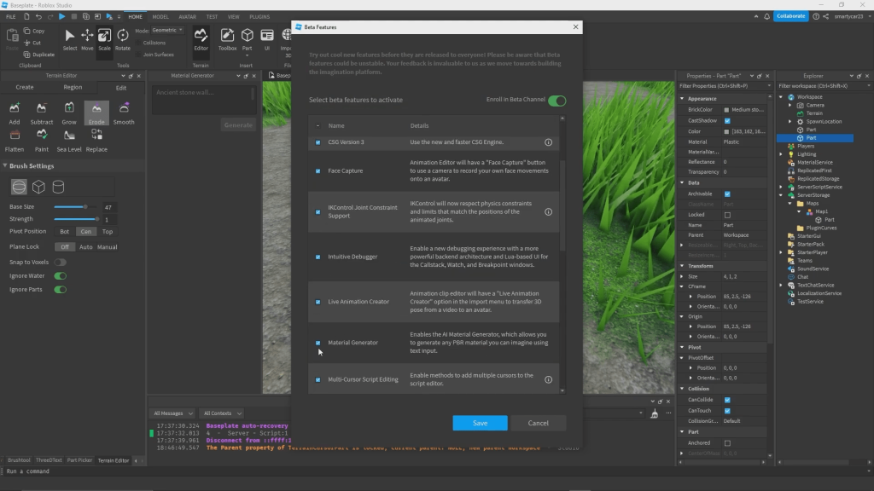
Task: Choose the cube brush shape
Action: pyautogui.click(x=38, y=187)
